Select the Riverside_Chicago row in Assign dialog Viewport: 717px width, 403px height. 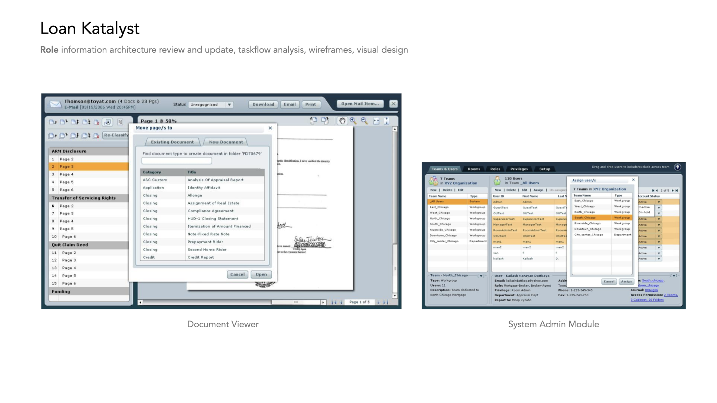pyautogui.click(x=587, y=223)
